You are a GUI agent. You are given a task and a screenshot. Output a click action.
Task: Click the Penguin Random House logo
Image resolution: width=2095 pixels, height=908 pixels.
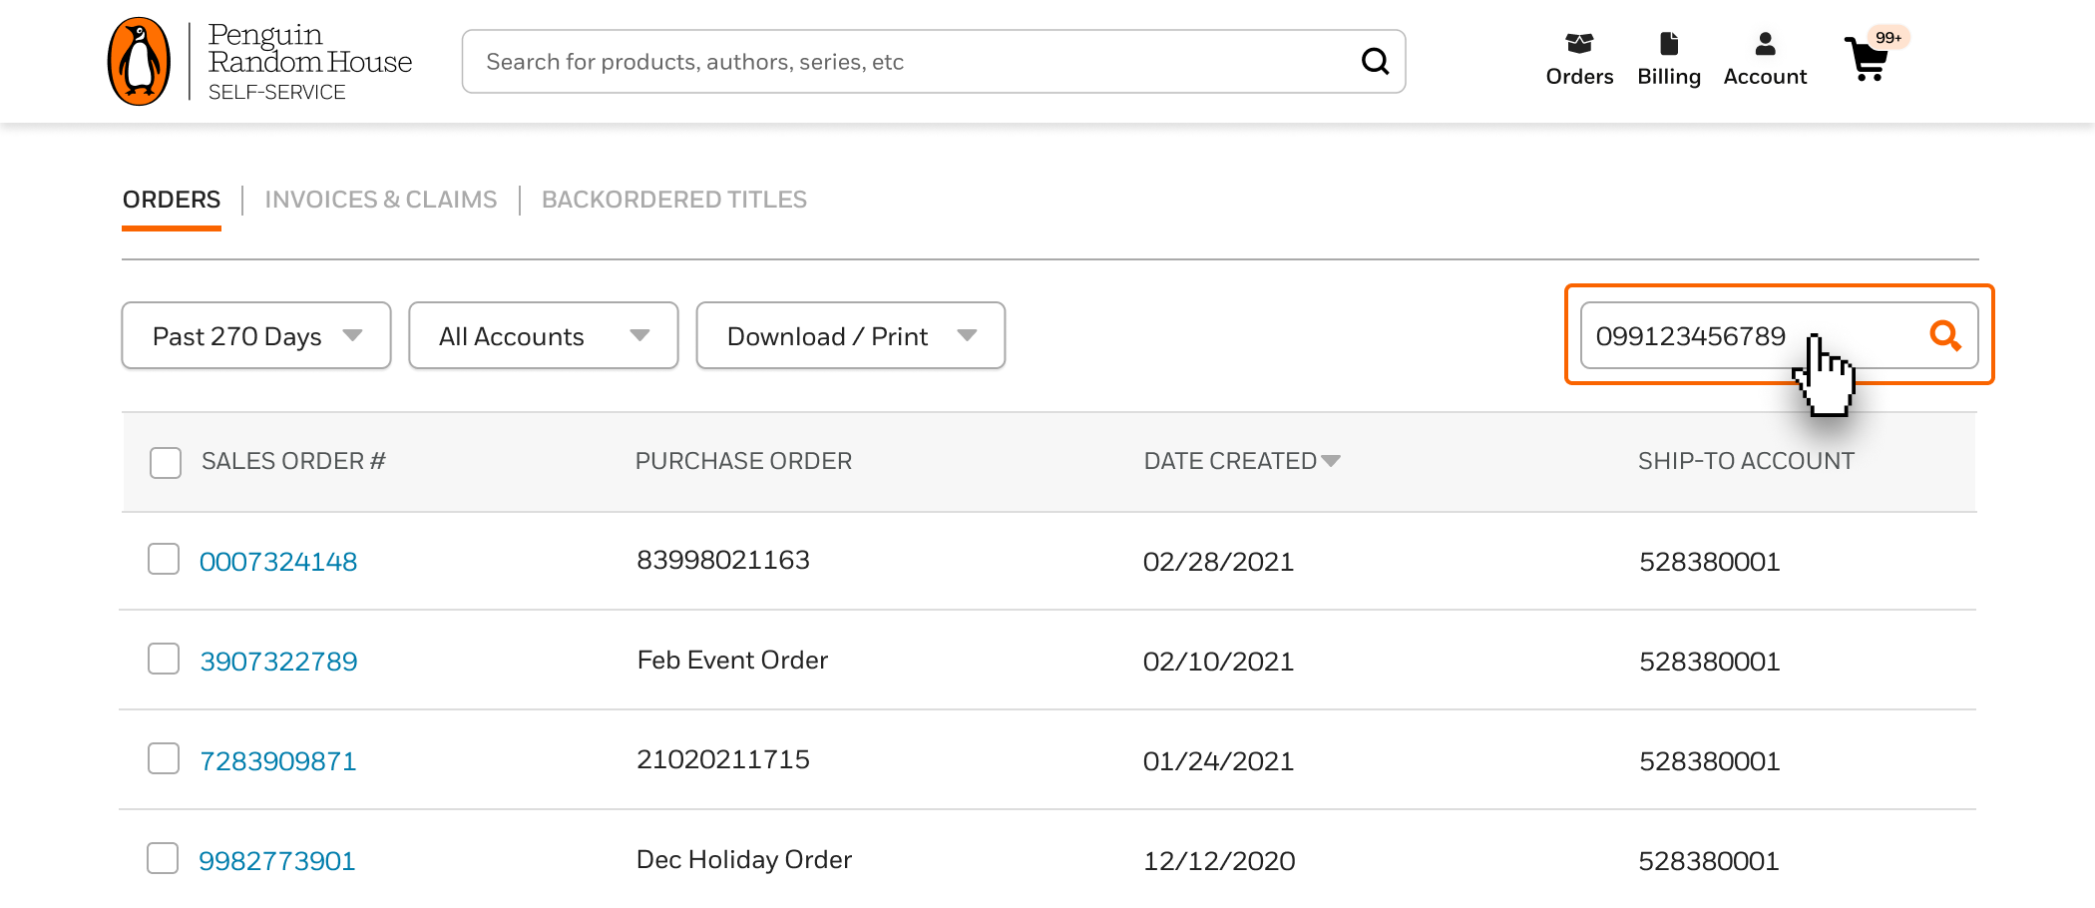click(x=259, y=62)
